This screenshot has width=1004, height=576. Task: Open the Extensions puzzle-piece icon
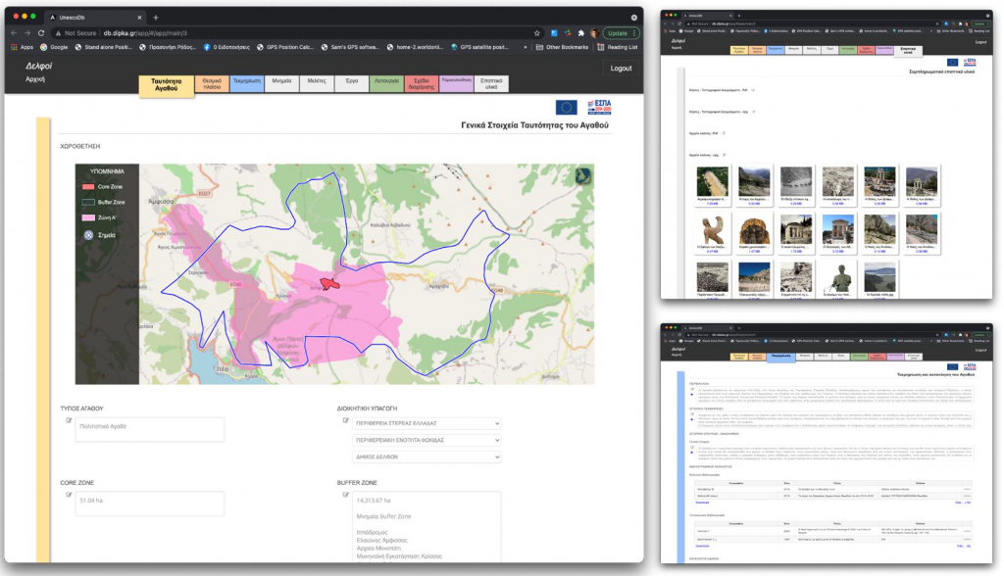click(x=580, y=33)
